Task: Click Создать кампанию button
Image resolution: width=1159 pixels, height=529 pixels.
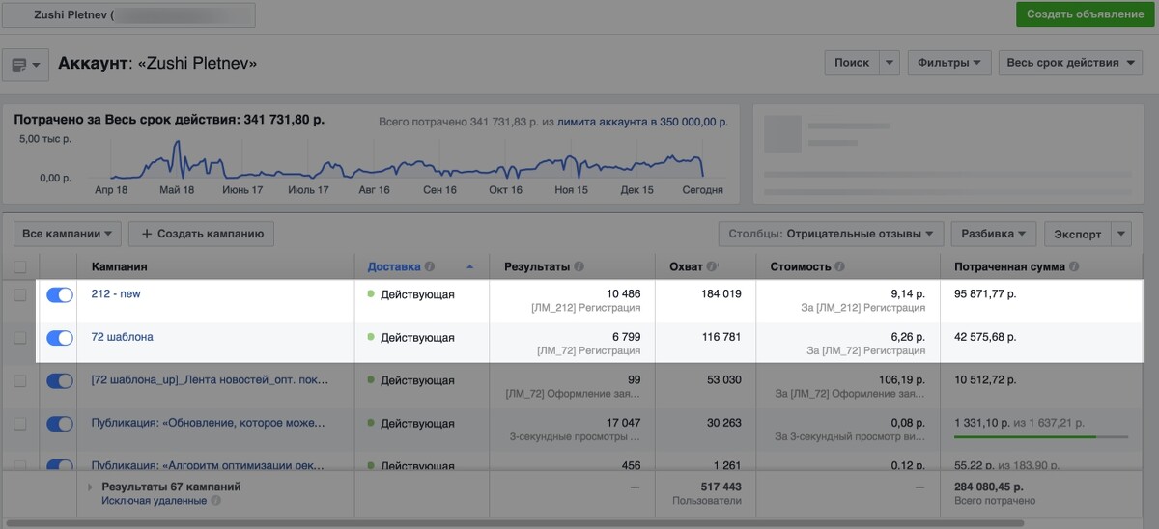Action: pos(202,234)
